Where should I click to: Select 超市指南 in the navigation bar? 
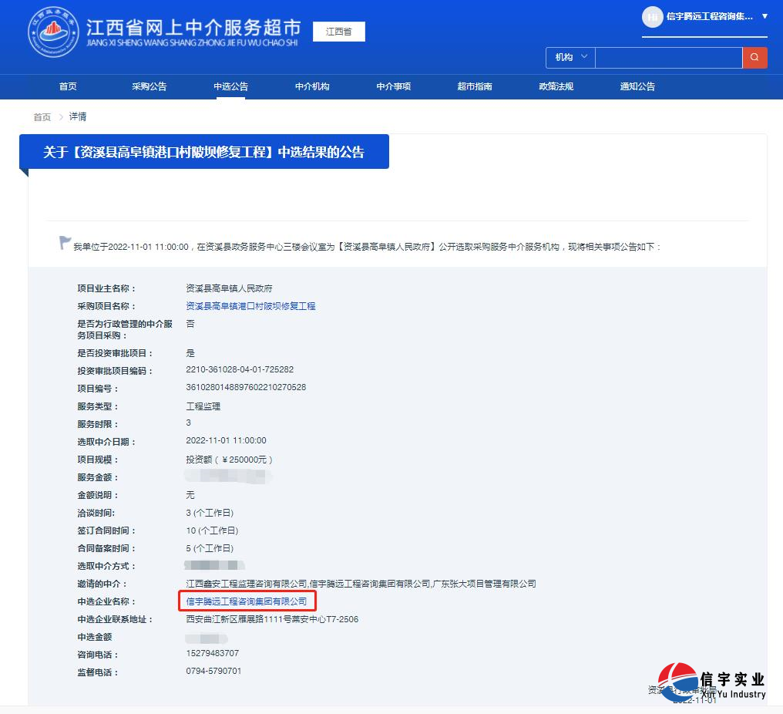tap(475, 86)
